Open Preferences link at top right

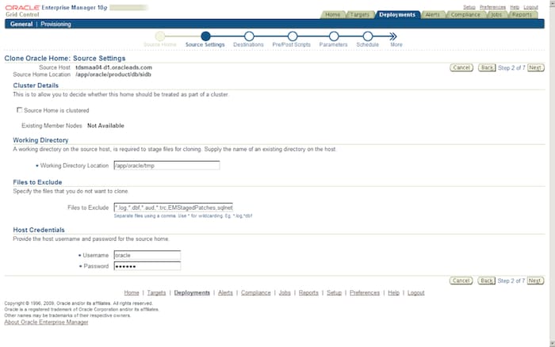click(x=492, y=7)
